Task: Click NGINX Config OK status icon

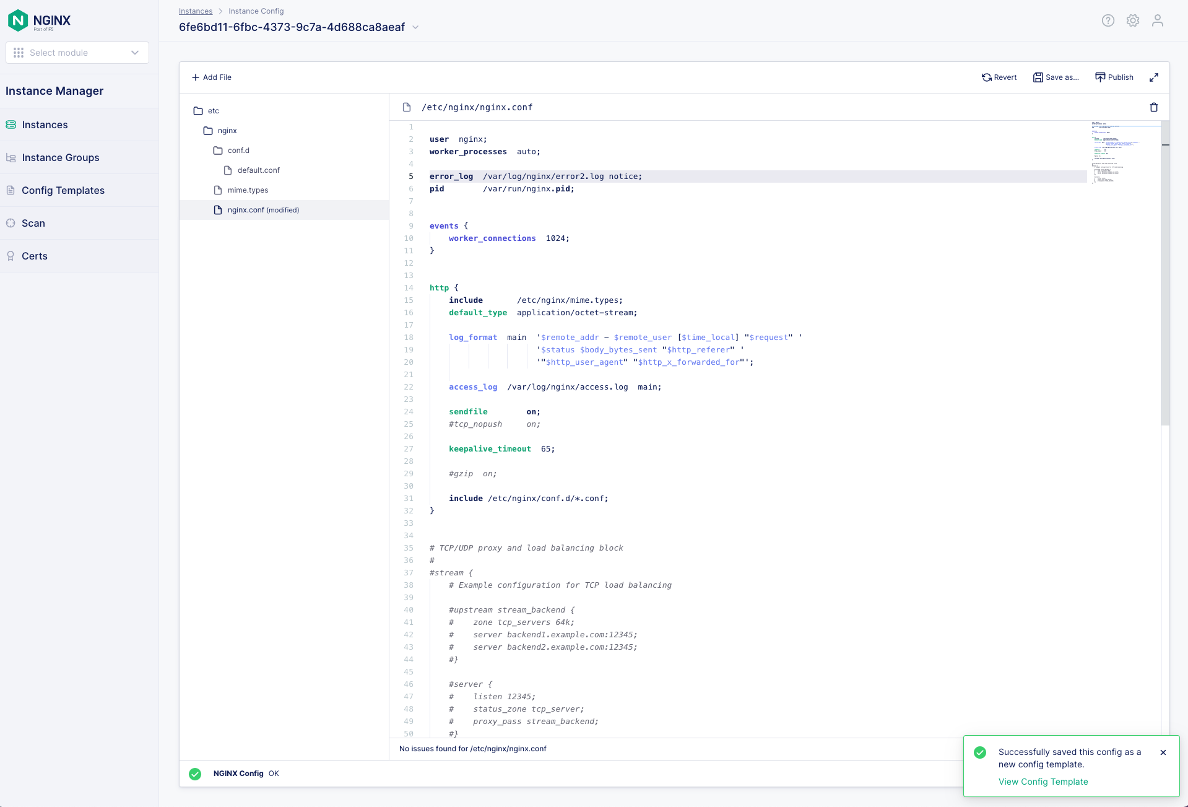Action: pyautogui.click(x=195, y=774)
